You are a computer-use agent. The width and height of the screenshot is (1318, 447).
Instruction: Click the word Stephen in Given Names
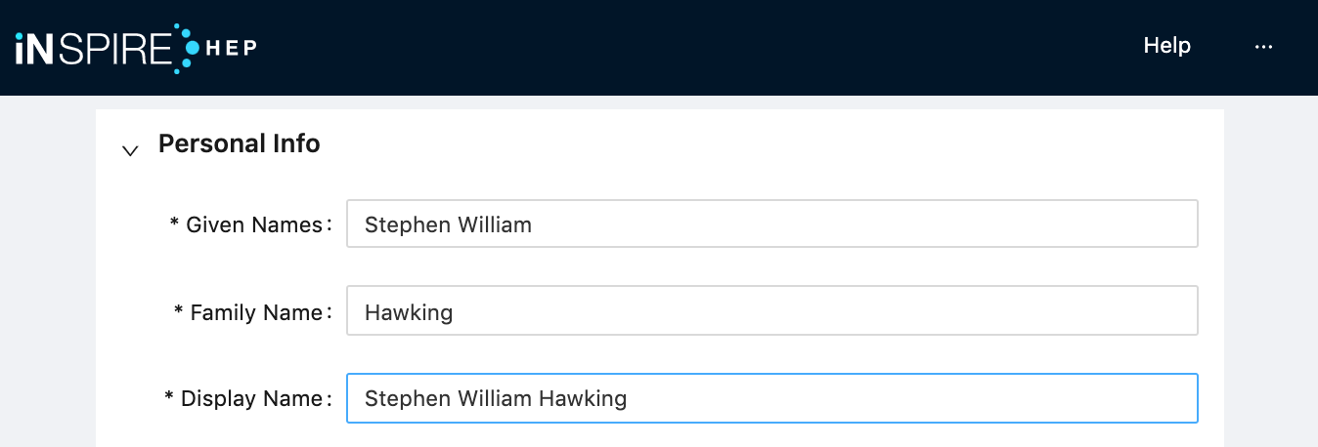(x=401, y=224)
